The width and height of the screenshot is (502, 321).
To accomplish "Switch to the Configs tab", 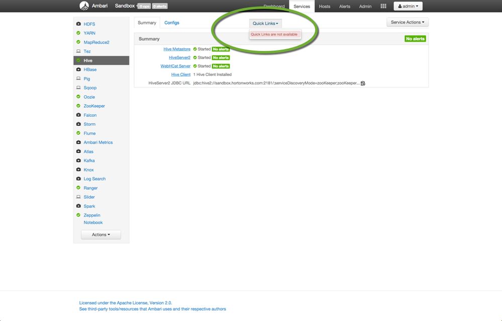I will [x=171, y=23].
